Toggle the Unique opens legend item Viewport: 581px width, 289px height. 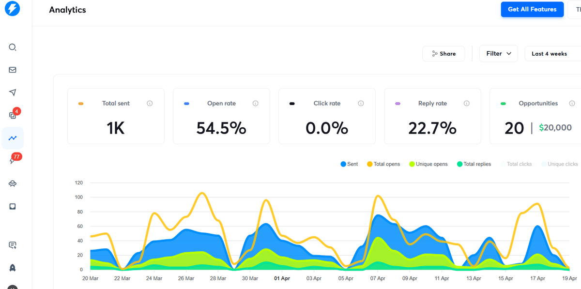(x=428, y=164)
